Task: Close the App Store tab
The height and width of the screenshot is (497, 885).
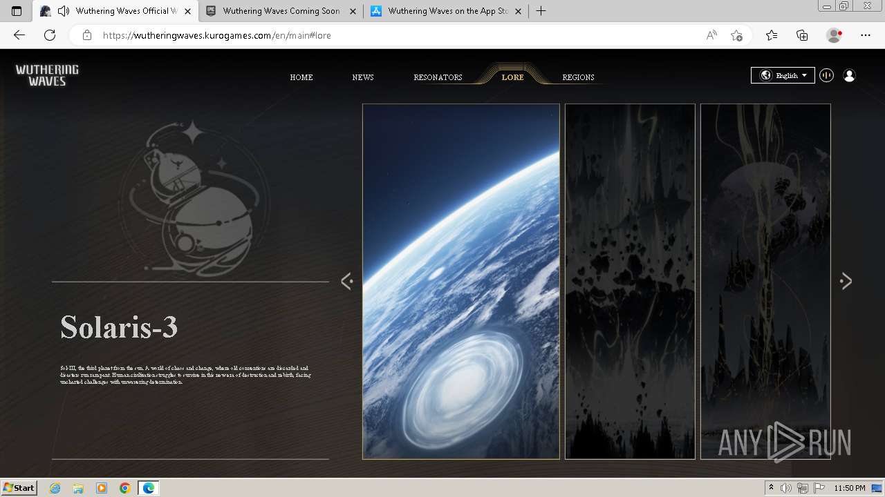Action: coord(518,11)
